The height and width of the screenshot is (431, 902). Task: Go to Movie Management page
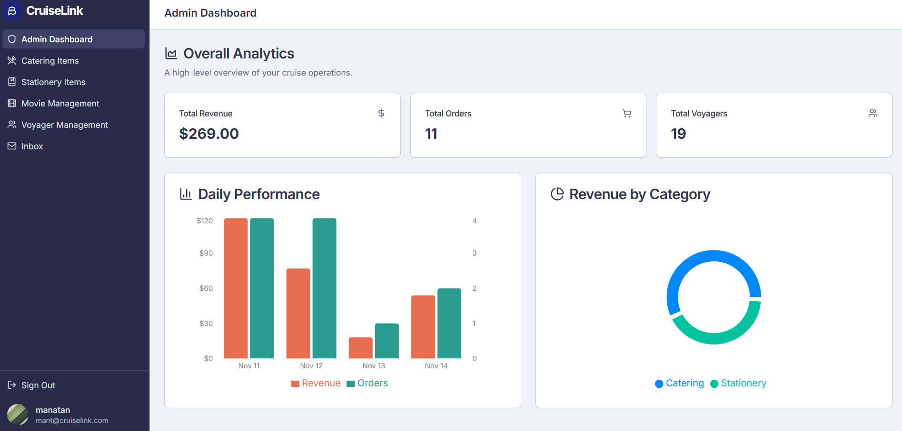pos(60,103)
